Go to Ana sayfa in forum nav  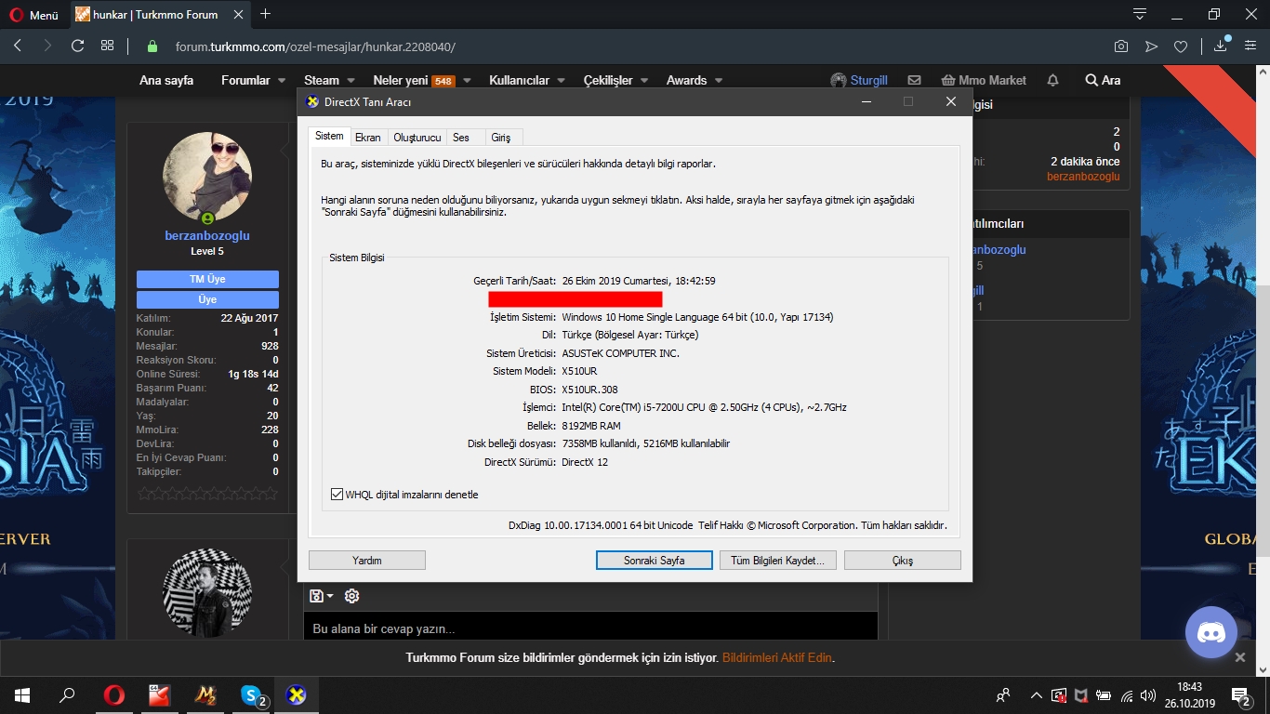pyautogui.click(x=166, y=80)
